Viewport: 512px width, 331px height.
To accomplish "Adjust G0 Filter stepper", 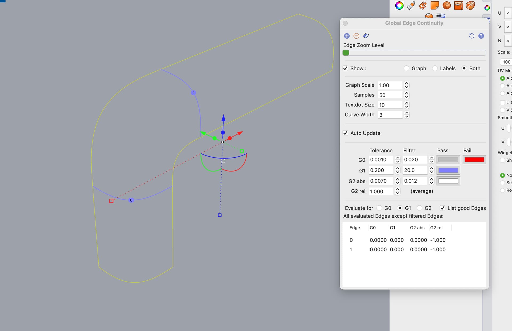I will coord(432,160).
